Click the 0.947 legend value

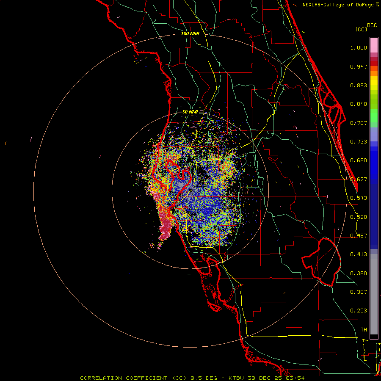[359, 66]
